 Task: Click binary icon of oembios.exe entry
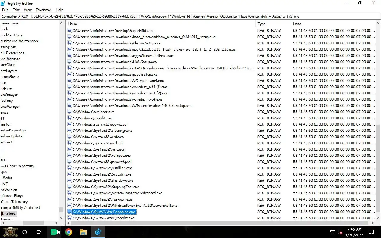coord(70,212)
